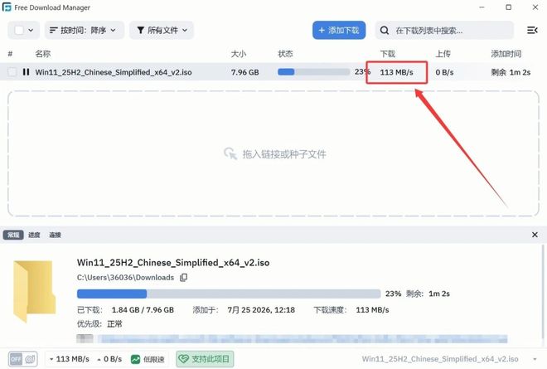Switch to the 进度 tab
The height and width of the screenshot is (369, 547).
34,235
